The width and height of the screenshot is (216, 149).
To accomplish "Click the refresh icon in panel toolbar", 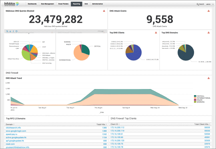I will 16,31.
